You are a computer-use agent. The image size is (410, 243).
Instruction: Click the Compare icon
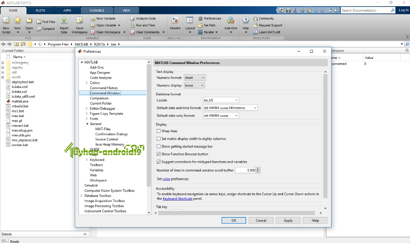(x=39, y=29)
